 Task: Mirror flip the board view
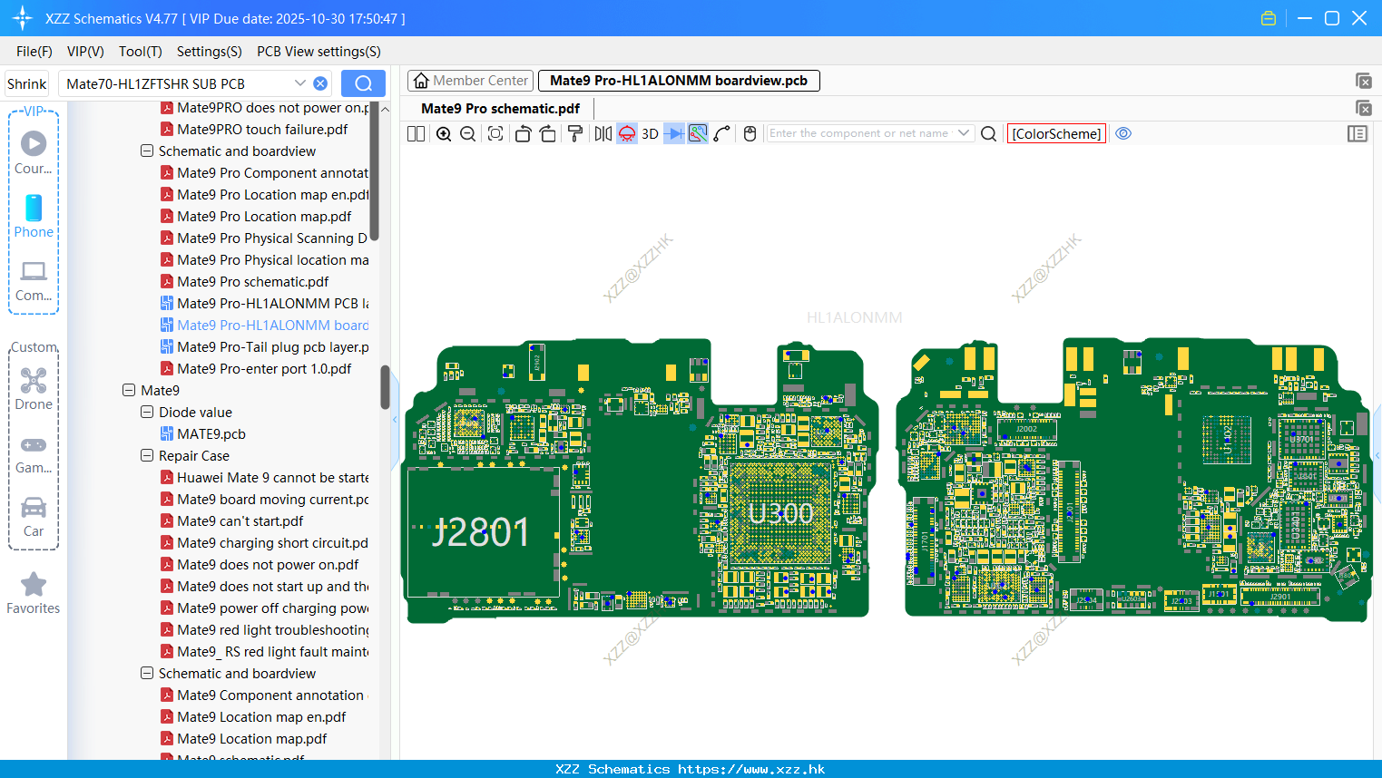[x=603, y=133]
